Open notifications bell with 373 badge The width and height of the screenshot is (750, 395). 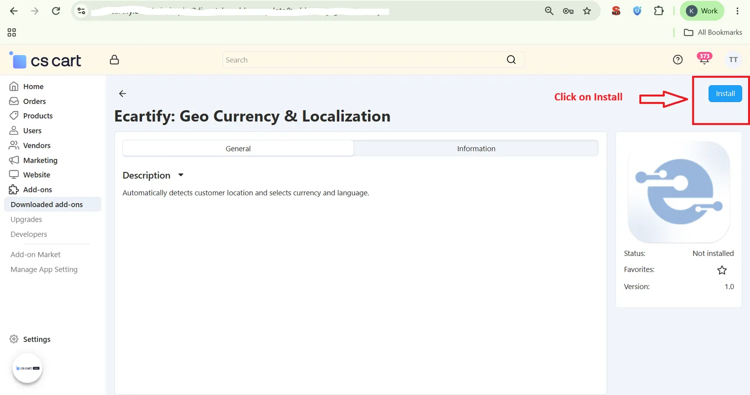tap(704, 59)
